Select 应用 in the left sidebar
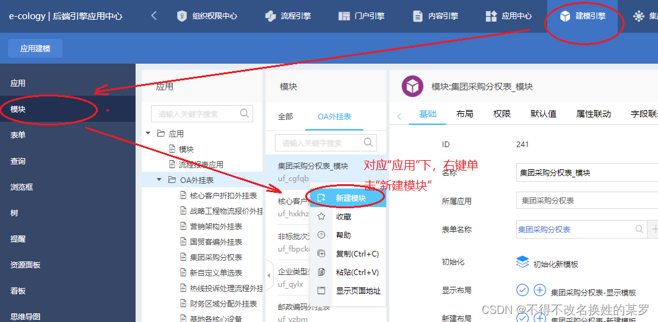Viewport: 658px width, 322px height. click(67, 83)
